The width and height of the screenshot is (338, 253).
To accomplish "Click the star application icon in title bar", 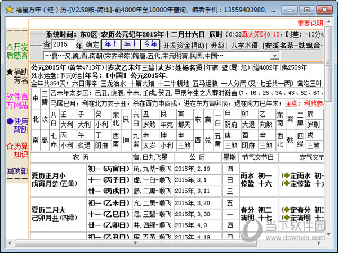I will coord(10,10).
